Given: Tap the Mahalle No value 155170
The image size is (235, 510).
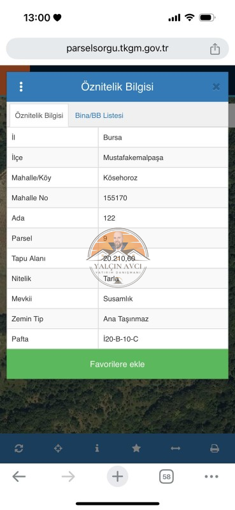Looking at the screenshot, I should point(115,198).
